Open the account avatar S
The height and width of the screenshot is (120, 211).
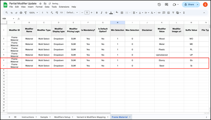pyautogui.click(x=205, y=5)
